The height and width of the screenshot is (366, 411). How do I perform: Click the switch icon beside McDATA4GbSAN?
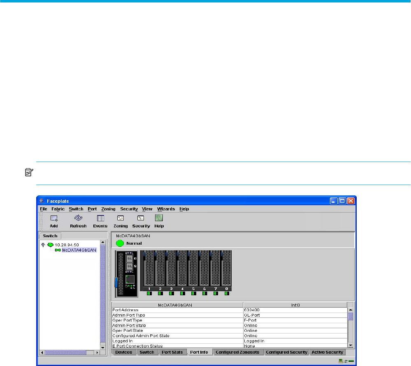pyautogui.click(x=58, y=250)
